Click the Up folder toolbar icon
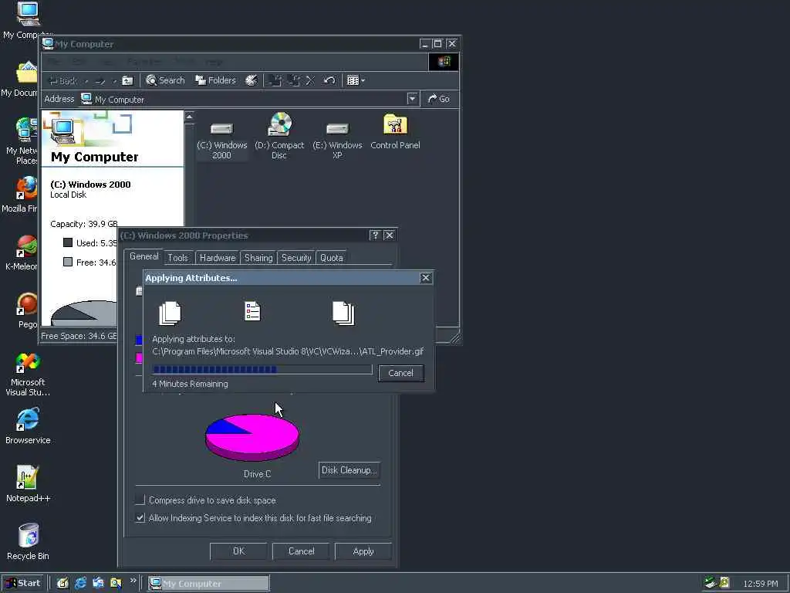The width and height of the screenshot is (790, 593). click(x=128, y=80)
